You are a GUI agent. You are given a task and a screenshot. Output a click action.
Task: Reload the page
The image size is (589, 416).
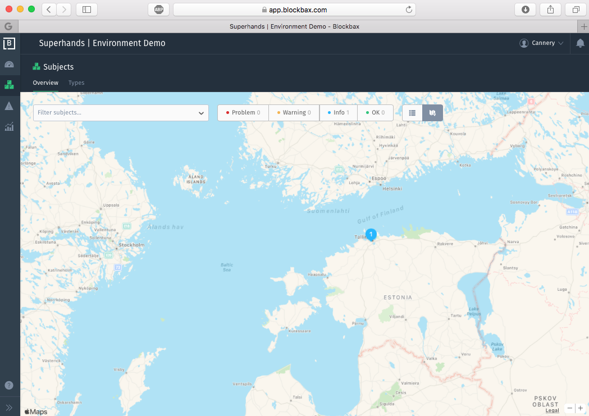pyautogui.click(x=409, y=10)
